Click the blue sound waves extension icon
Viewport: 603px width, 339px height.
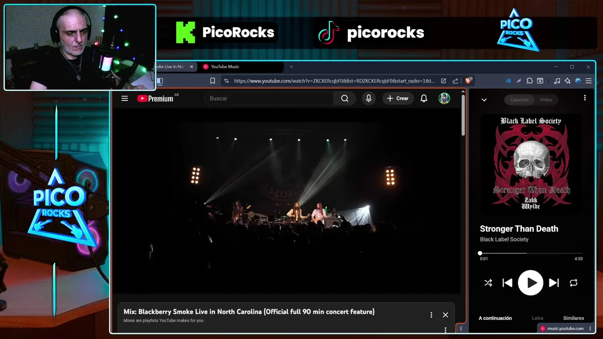508,81
